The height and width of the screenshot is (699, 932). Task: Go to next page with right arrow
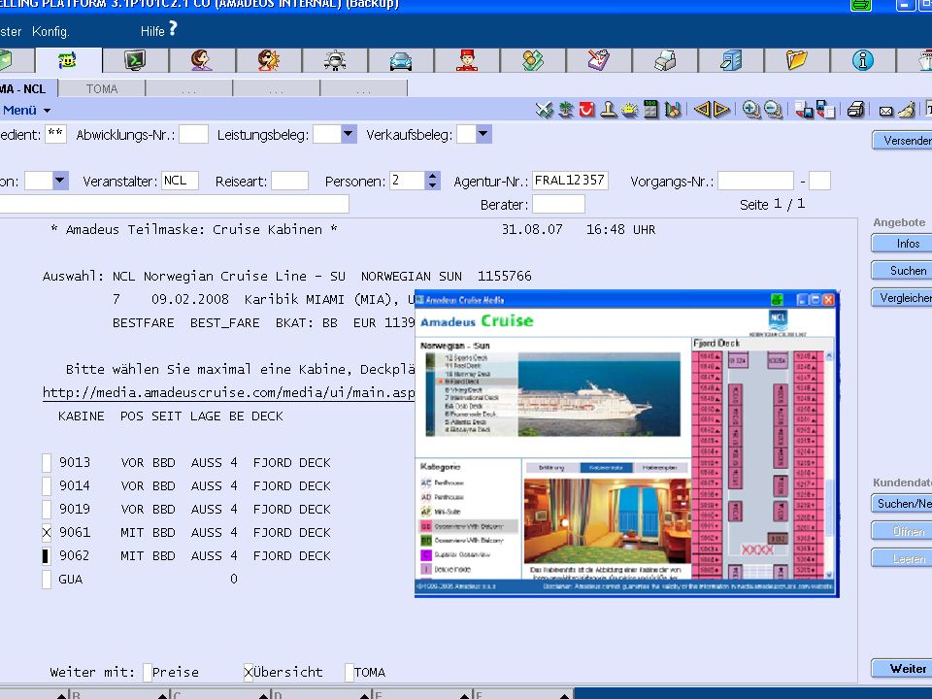point(721,110)
